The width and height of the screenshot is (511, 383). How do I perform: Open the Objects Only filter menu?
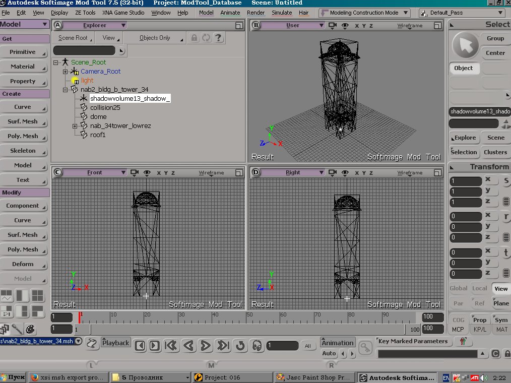(155, 38)
